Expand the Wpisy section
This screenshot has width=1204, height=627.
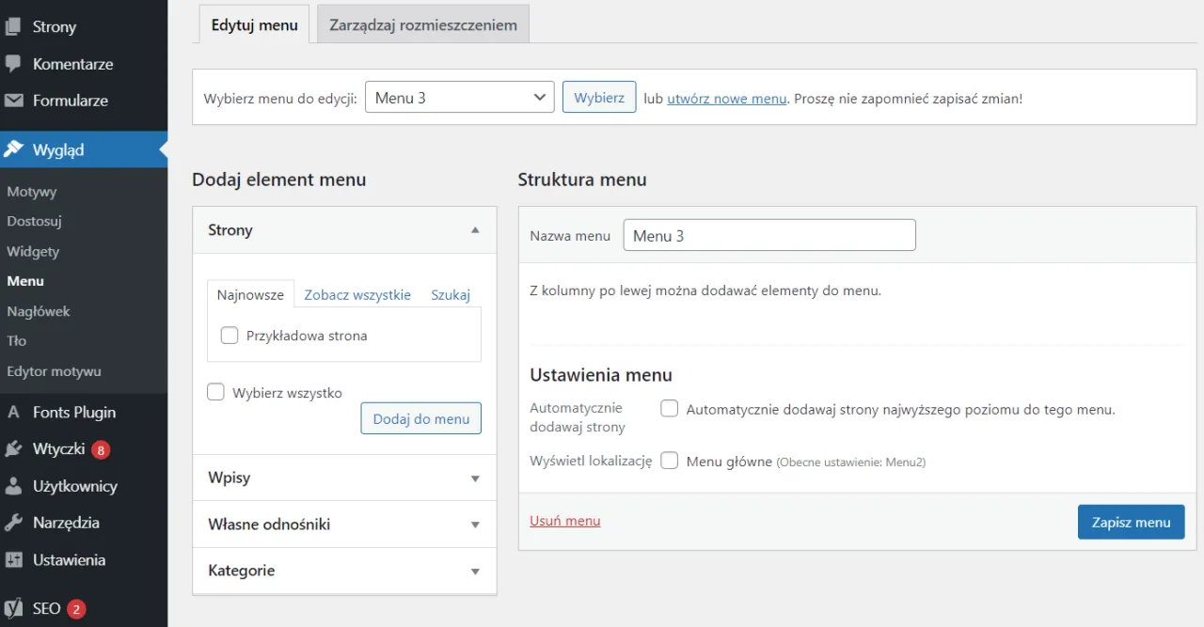(343, 478)
